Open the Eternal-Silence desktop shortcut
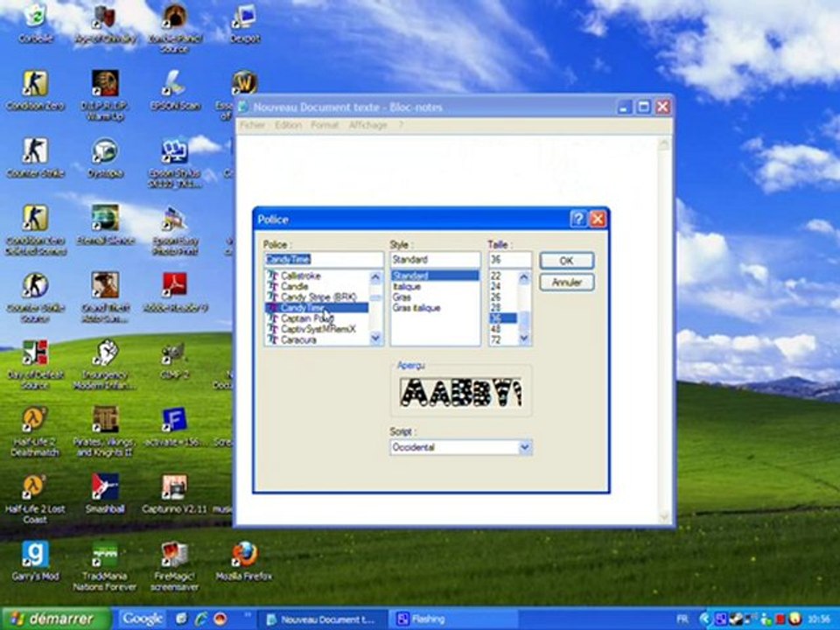Viewport: 840px width, 630px height. 105,224
